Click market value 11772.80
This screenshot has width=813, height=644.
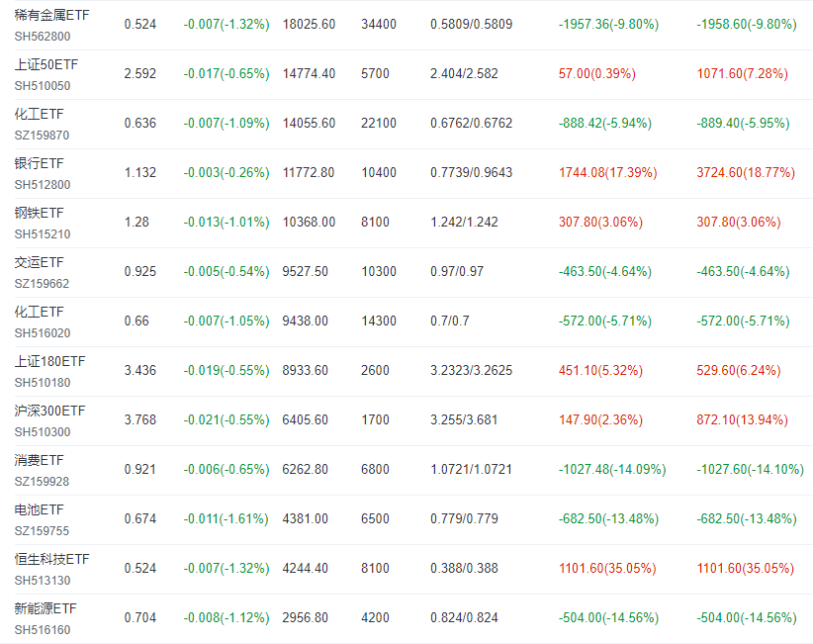309,173
